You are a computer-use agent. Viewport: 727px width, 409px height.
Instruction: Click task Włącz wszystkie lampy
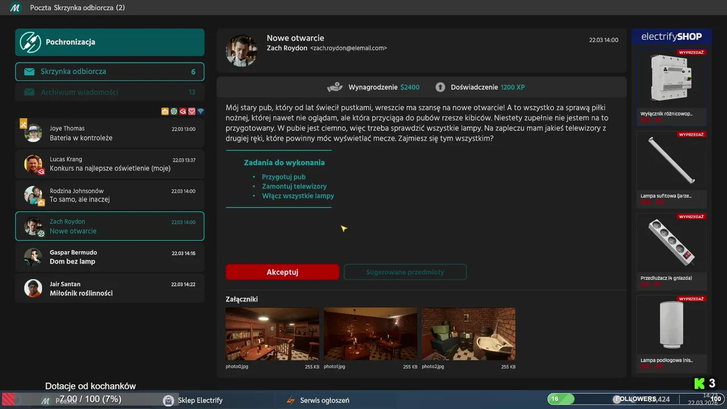(x=298, y=195)
